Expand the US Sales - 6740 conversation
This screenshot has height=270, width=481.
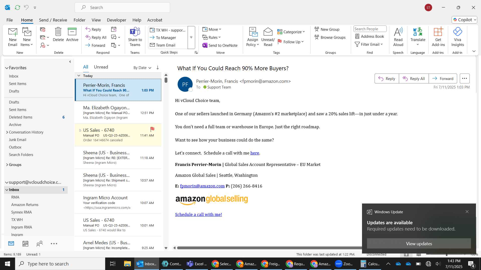coord(80,130)
